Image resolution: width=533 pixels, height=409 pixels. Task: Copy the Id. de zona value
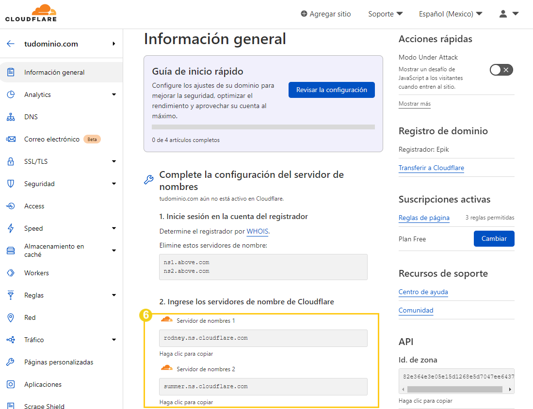(x=456, y=377)
